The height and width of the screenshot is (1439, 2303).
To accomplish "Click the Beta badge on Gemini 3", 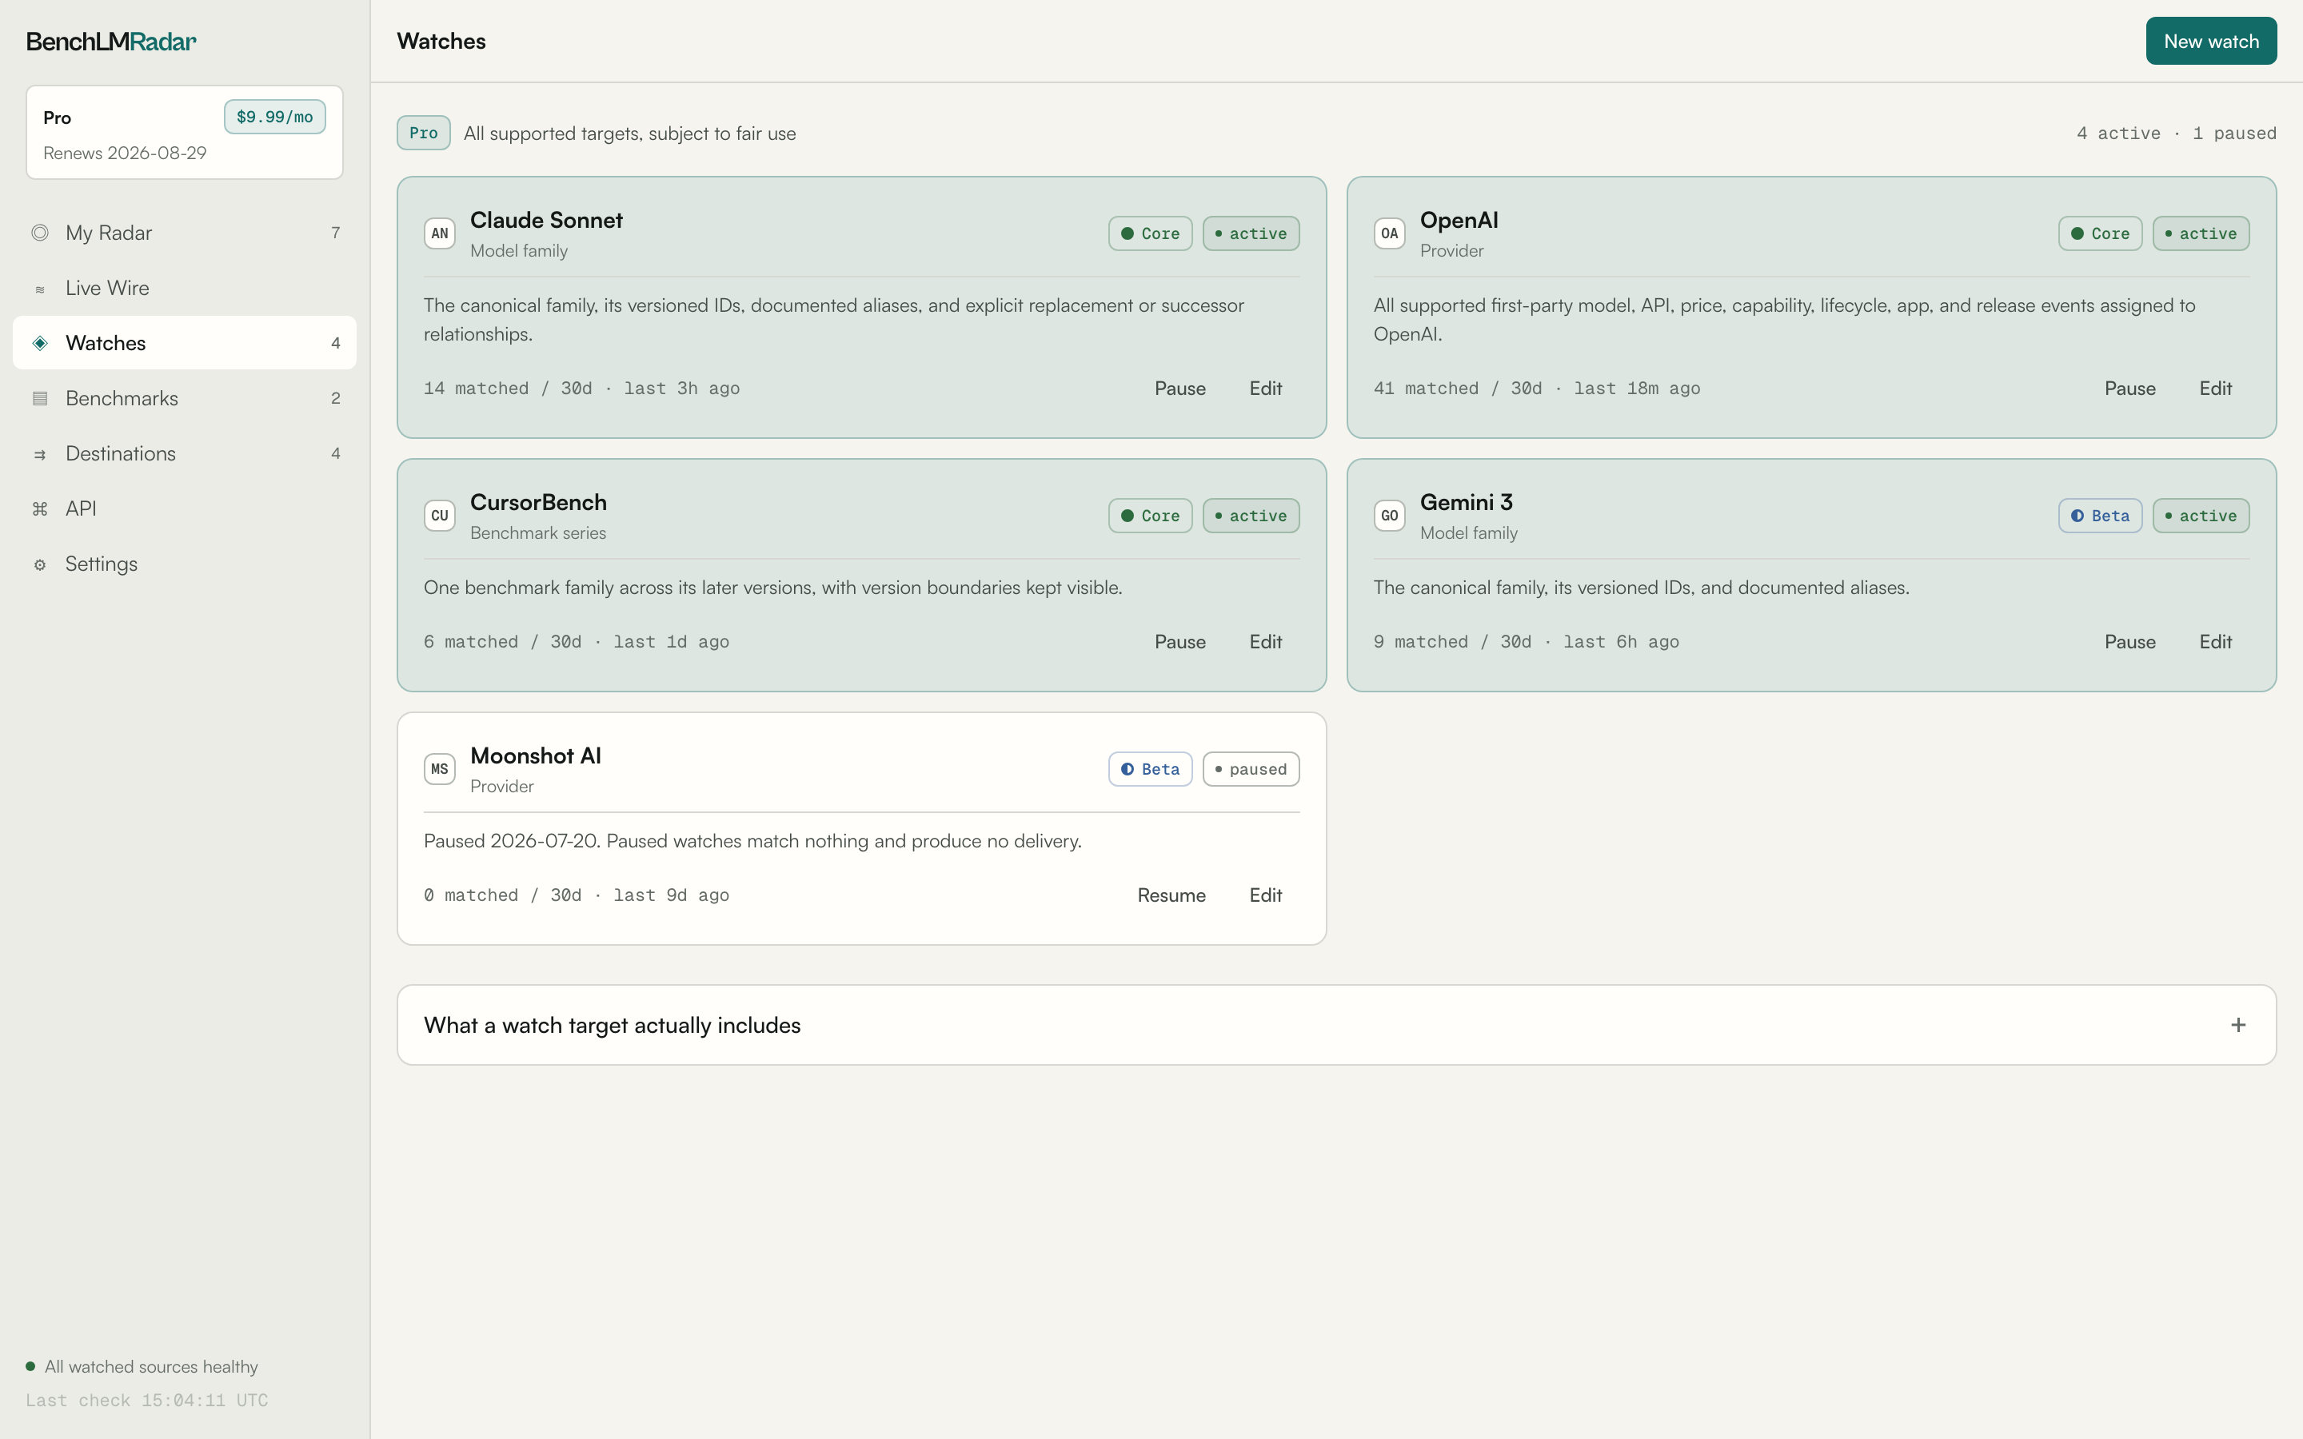I will (2101, 516).
